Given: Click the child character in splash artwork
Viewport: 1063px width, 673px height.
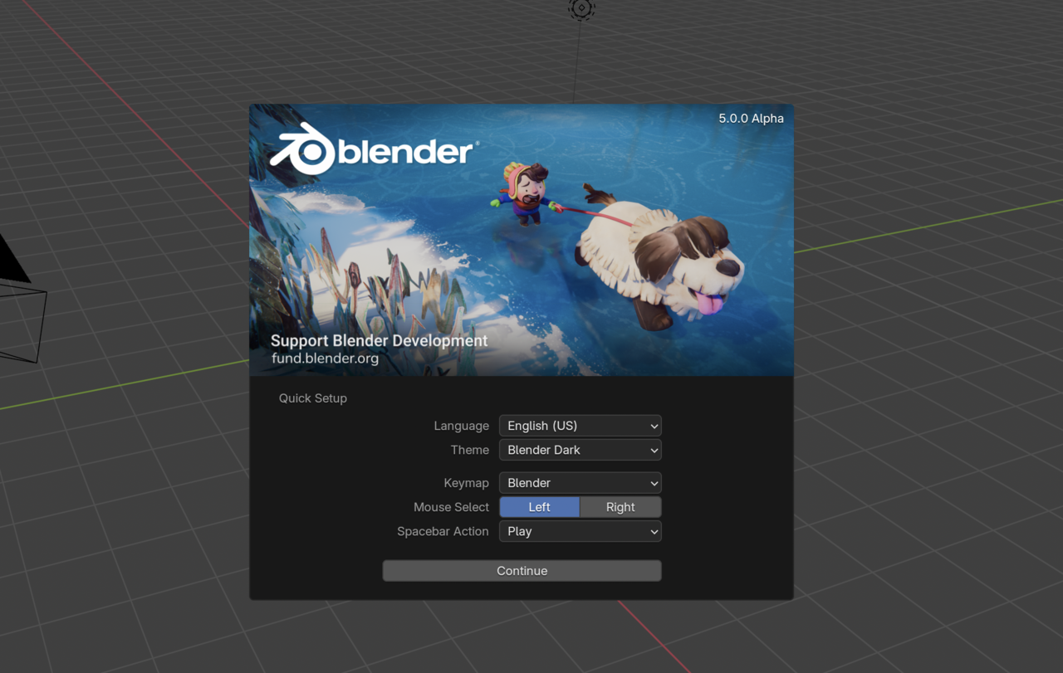Looking at the screenshot, I should tap(523, 193).
